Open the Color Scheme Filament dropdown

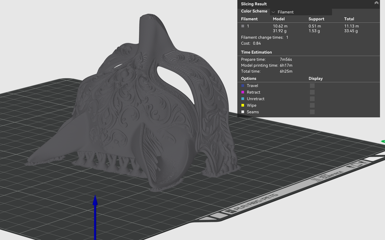[301, 12]
